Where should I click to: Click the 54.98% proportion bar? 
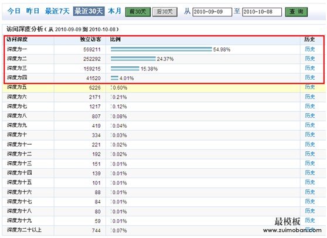click(x=161, y=49)
